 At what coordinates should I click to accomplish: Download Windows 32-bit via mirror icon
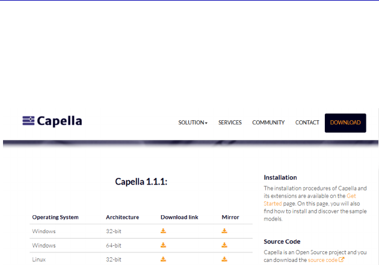point(224,231)
